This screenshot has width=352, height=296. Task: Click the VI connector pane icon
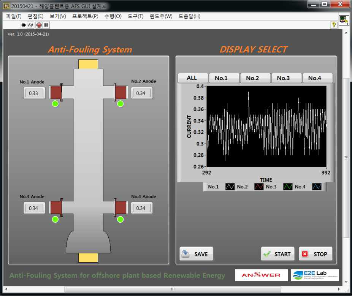(344, 20)
